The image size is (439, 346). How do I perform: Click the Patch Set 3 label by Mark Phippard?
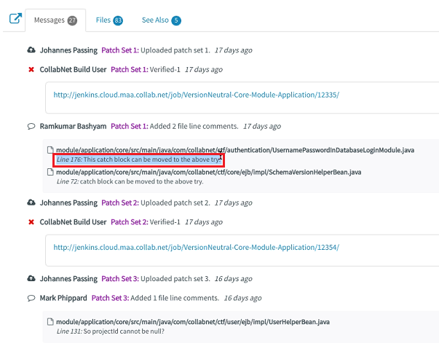(111, 298)
